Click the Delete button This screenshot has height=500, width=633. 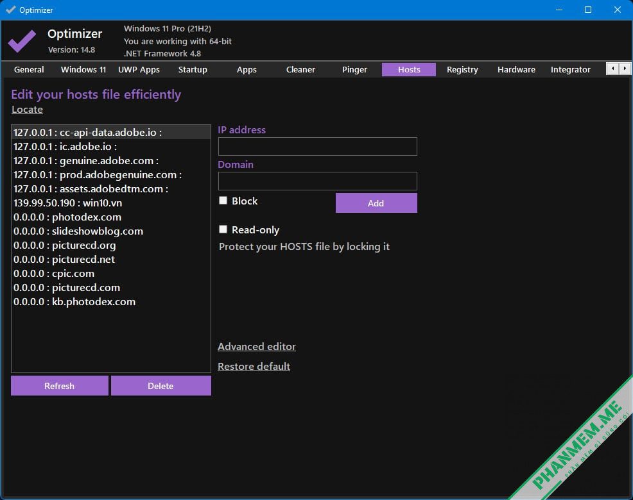coord(160,386)
